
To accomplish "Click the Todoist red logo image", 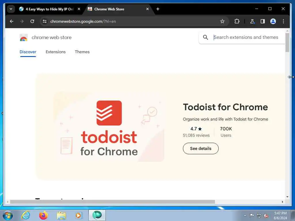I will pyautogui.click(x=109, y=113).
